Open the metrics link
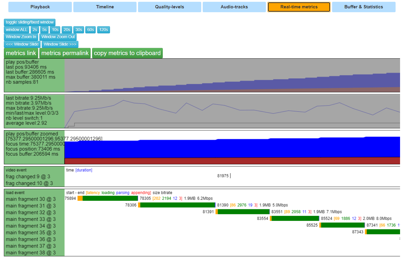Screen dimensions: 409x262 21,53
